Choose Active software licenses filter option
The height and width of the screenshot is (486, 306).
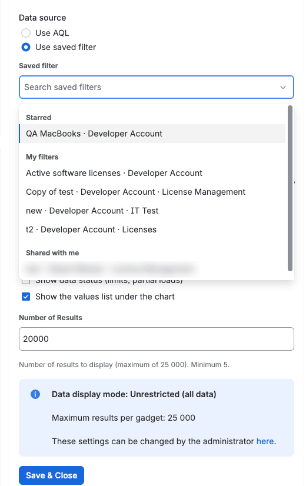coord(152,173)
